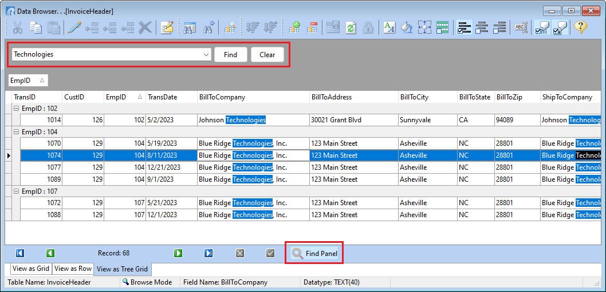The height and width of the screenshot is (292, 606).
Task: Click the pencil Edit mode icon
Action: click(x=74, y=28)
